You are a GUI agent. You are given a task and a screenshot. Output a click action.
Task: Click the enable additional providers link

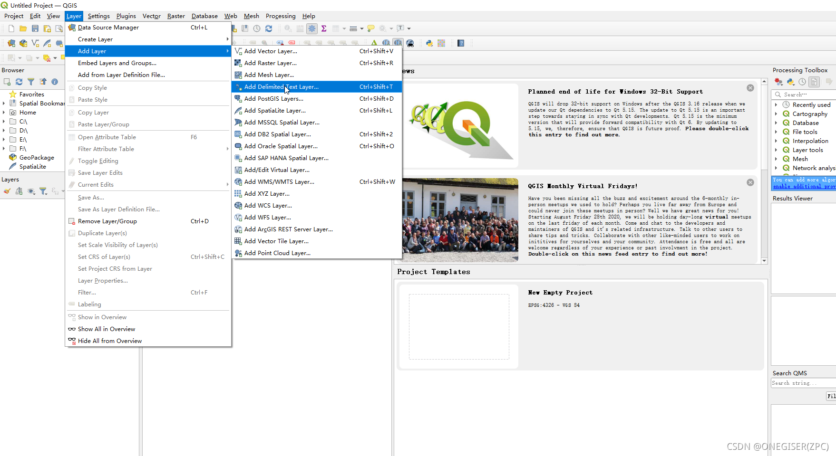[804, 187]
